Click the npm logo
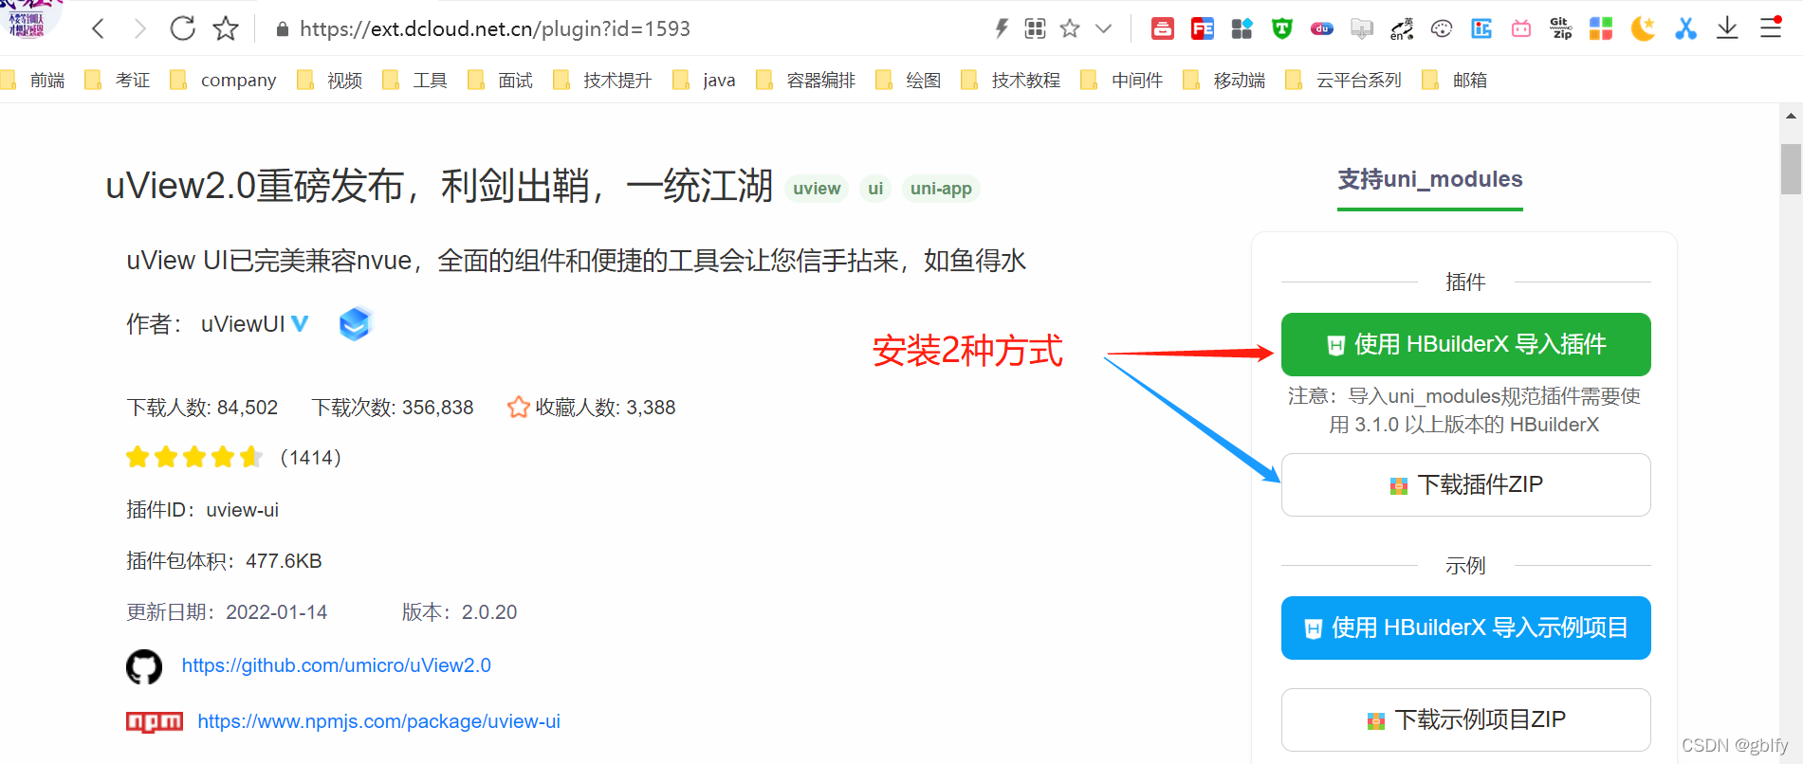Screen dimensions: 1803x764 pos(155,722)
